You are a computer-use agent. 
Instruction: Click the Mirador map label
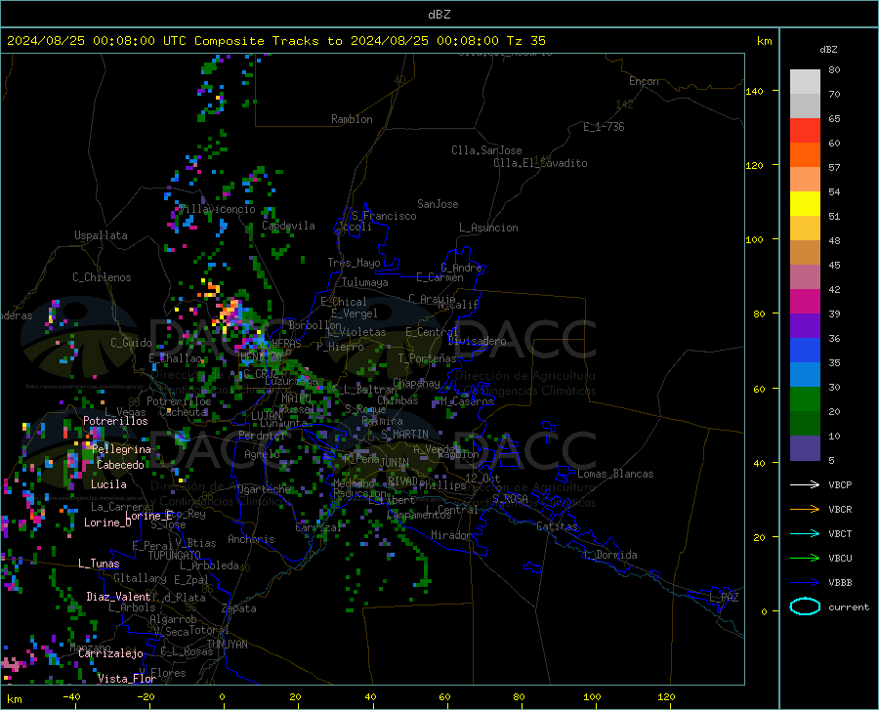(x=451, y=535)
